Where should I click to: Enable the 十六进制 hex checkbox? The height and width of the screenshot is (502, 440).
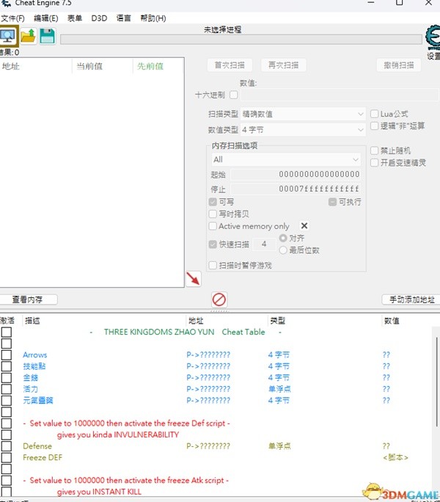(234, 95)
